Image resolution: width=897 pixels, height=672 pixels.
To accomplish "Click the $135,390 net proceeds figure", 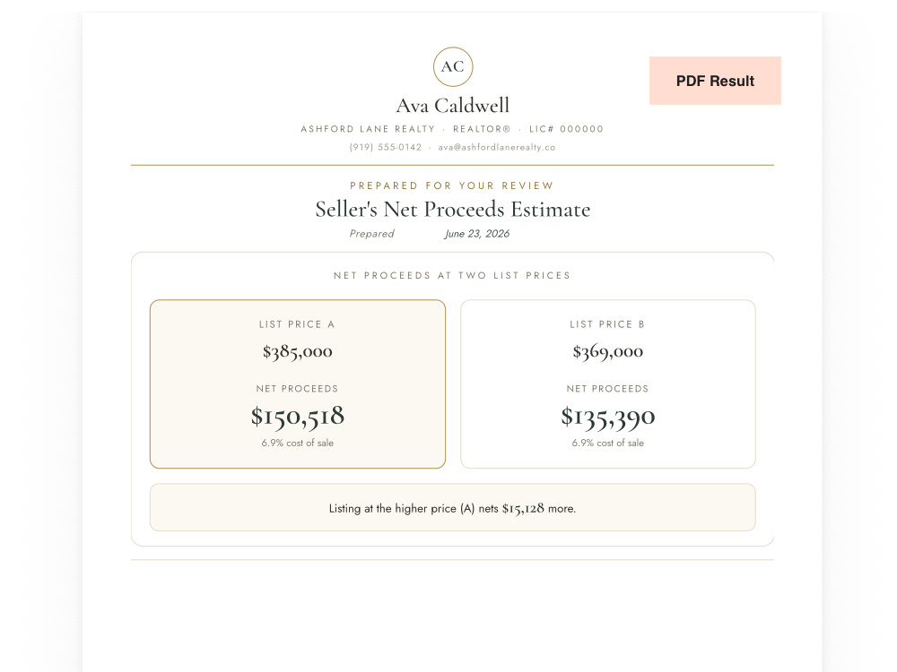I will (x=608, y=417).
